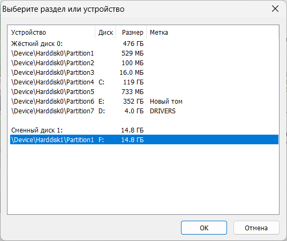Choose Harddisk0 Partition4 on drive C:
The image size is (287, 241).
click(x=144, y=82)
